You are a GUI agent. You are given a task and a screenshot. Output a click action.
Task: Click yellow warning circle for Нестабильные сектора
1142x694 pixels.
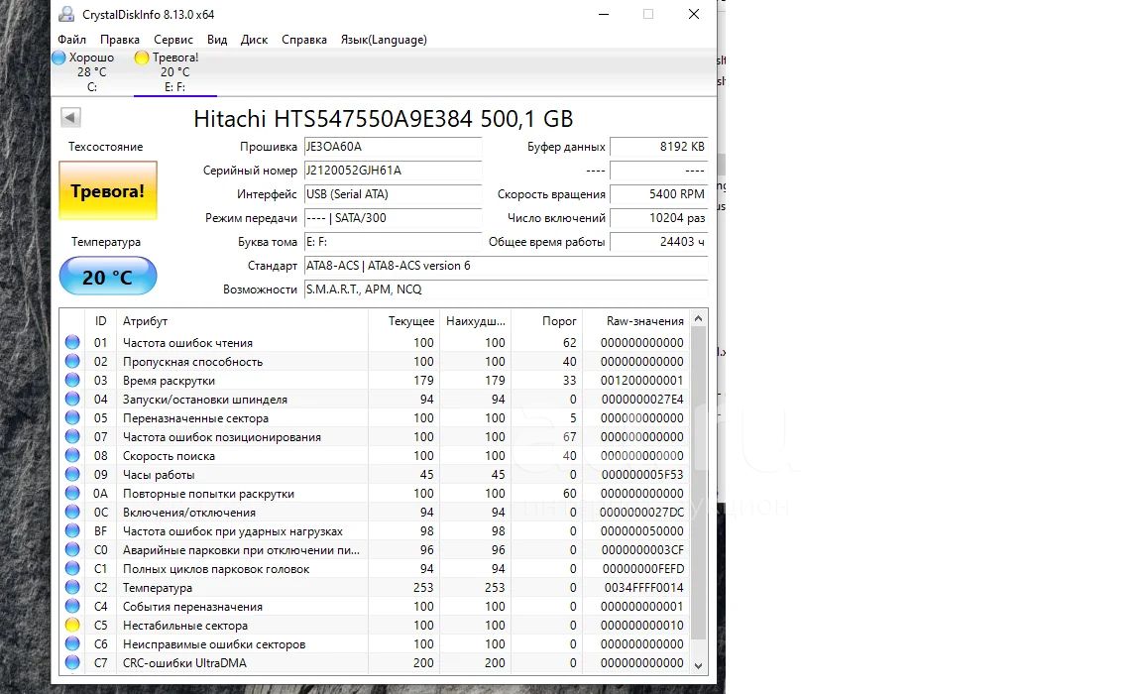point(72,625)
